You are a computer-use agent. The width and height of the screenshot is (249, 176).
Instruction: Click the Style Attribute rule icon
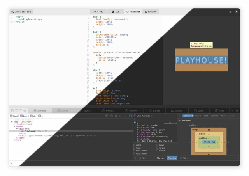tap(135, 116)
